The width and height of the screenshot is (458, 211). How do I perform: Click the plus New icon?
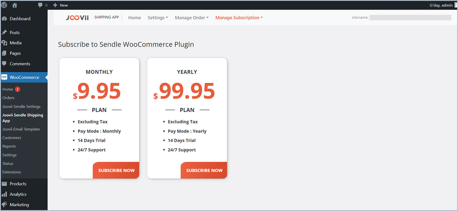click(x=55, y=5)
